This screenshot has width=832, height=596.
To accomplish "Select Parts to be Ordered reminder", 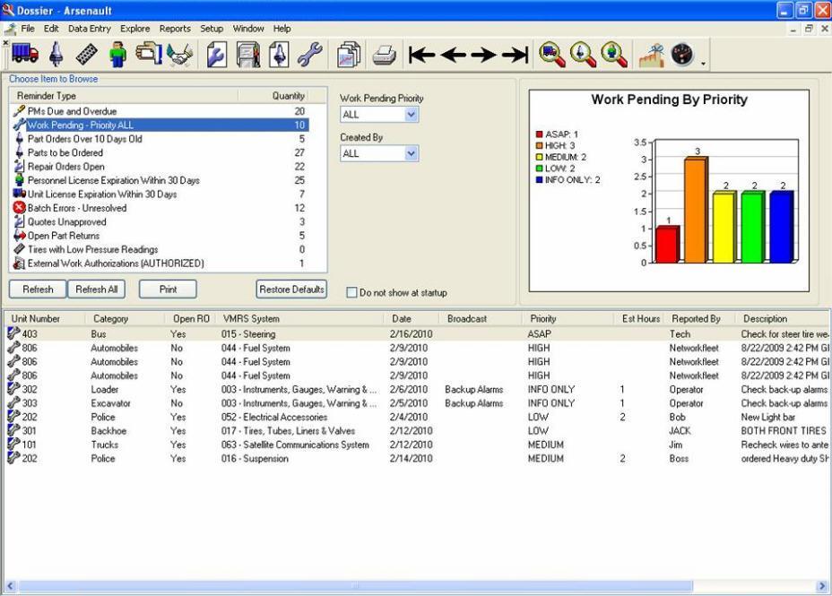I will 160,152.
